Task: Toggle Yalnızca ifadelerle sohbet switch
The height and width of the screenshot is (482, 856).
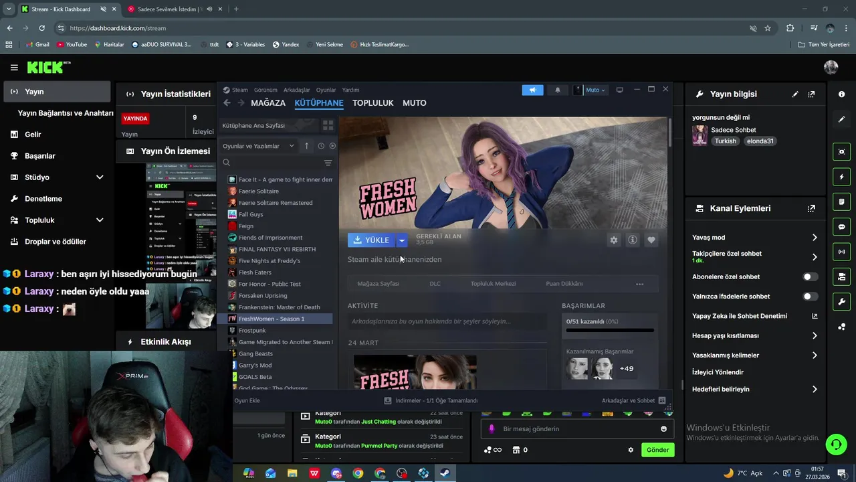Action: pos(810,296)
